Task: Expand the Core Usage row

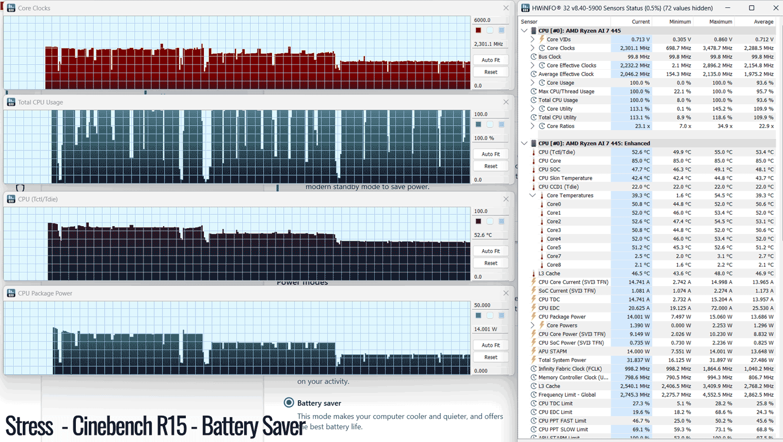Action: (533, 83)
